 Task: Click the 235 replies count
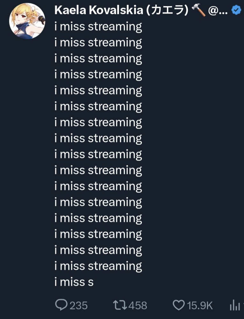(78, 306)
